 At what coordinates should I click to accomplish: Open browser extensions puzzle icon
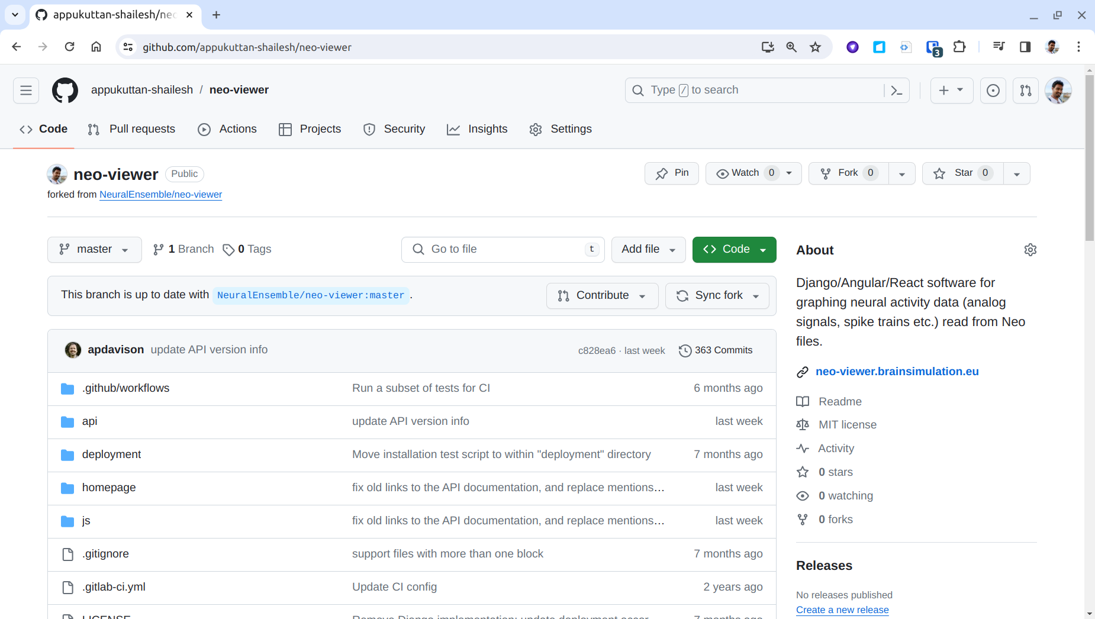coord(959,47)
